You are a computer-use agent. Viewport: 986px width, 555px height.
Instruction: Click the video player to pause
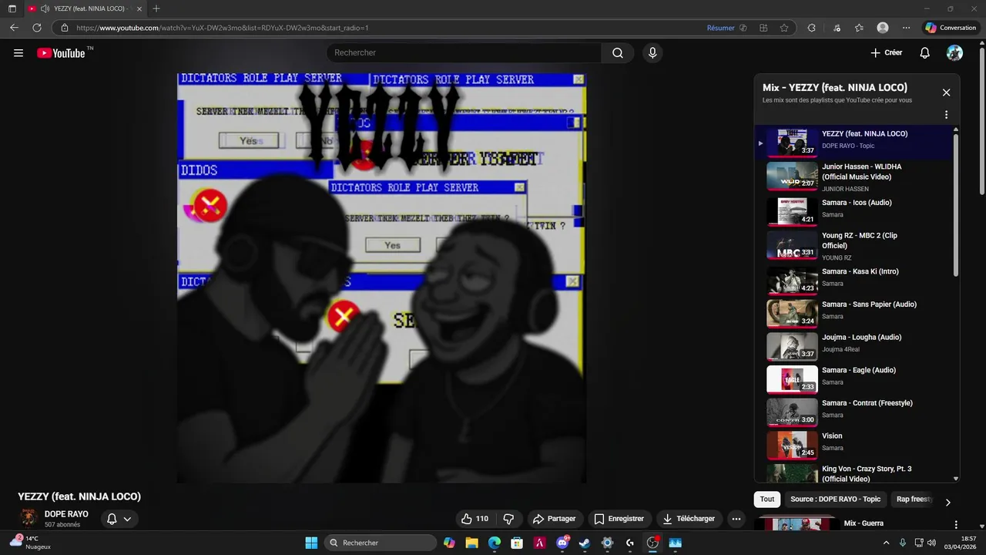coord(381,278)
